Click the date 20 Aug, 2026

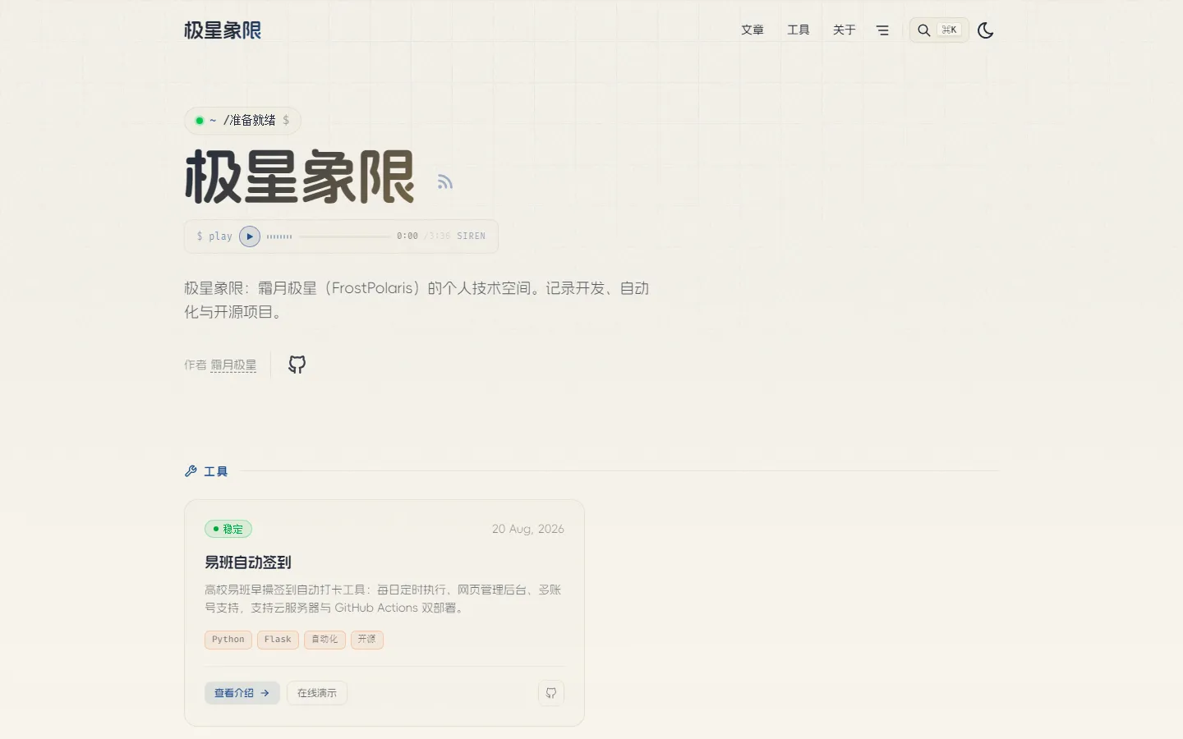tap(528, 529)
